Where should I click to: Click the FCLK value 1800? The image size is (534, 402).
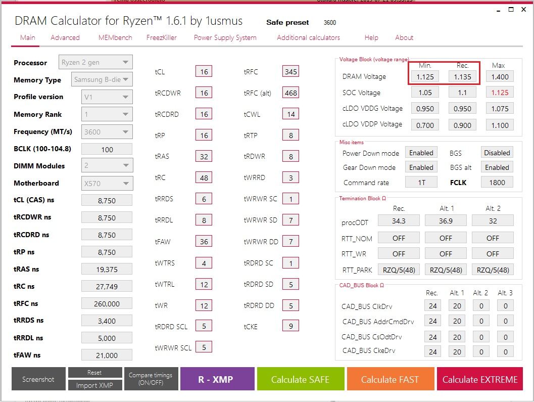pos(497,183)
